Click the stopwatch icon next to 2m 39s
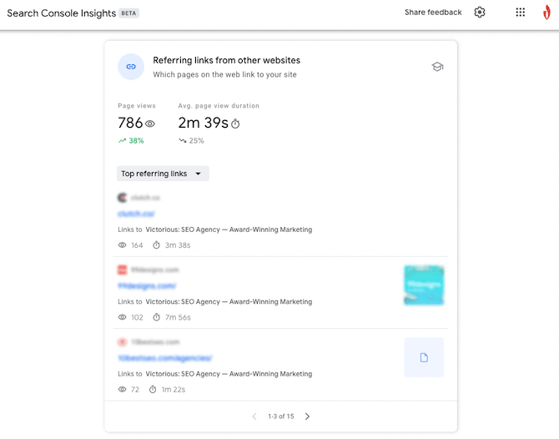The height and width of the screenshot is (439, 559). pos(235,124)
